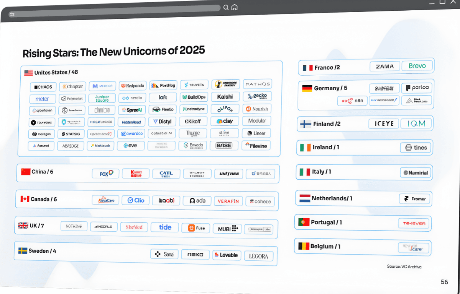Select the Distyl logo tile
This screenshot has height=294, width=460.
pyautogui.click(x=163, y=122)
